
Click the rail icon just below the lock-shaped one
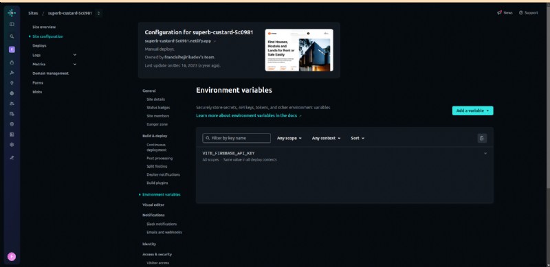(x=12, y=73)
